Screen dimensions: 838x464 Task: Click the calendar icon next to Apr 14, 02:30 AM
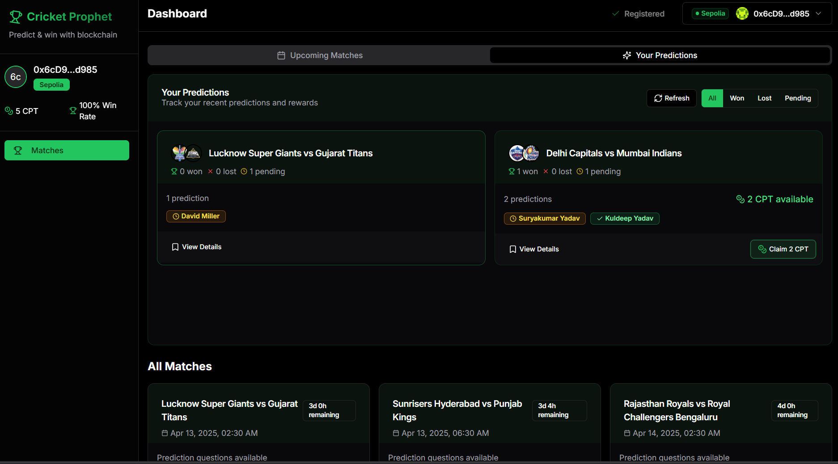627,433
